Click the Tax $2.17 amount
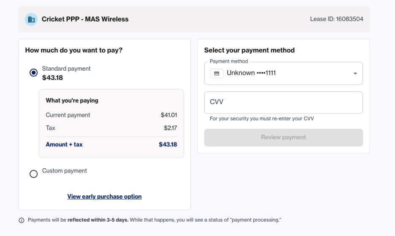395x236 pixels. pyautogui.click(x=170, y=128)
